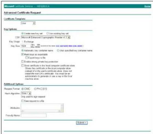Click the Attributes vertical scrollbar
This screenshot has height=134, width=153.
(x=62, y=107)
